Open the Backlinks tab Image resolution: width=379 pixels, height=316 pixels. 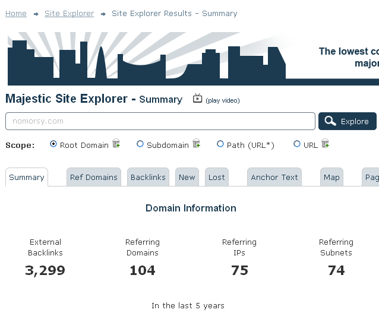pos(148,177)
